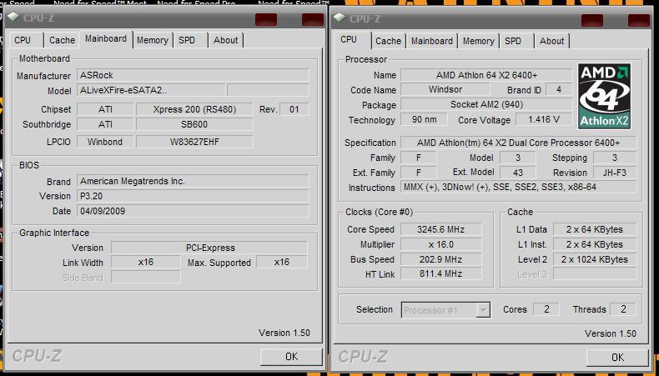Click the CPU-Z diamond icon in left window
This screenshot has height=376, width=659.
13,18
